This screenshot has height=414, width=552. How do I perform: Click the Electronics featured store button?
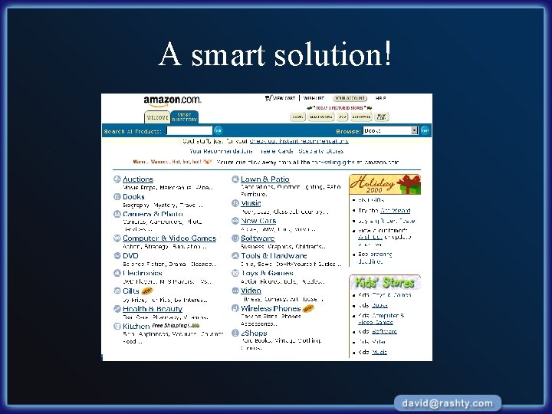[321, 117]
